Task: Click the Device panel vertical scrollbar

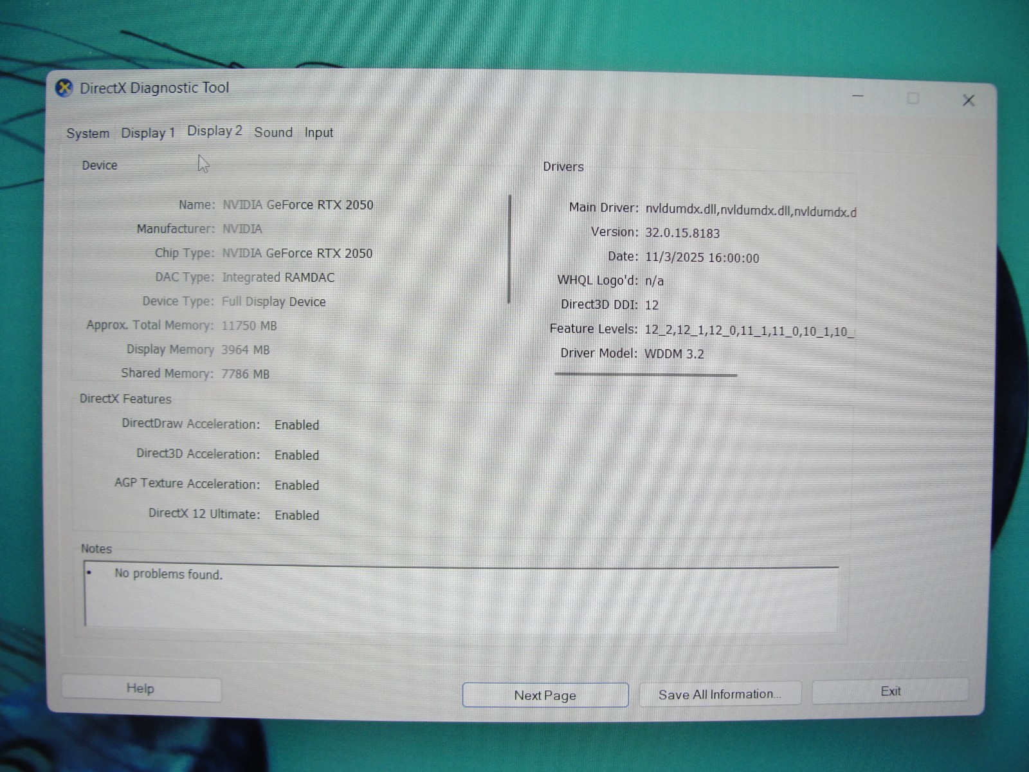Action: pos(509,249)
